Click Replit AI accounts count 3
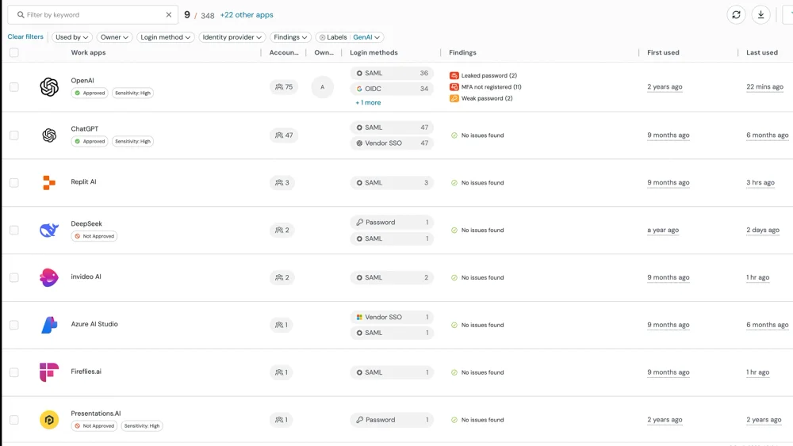 pos(282,182)
